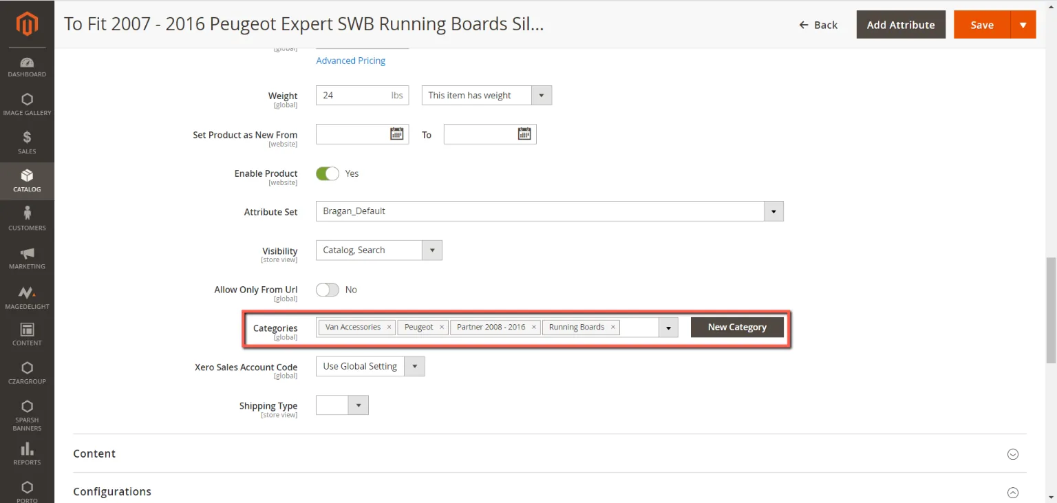
Task: Open the Advanced Pricing link
Action: 350,61
